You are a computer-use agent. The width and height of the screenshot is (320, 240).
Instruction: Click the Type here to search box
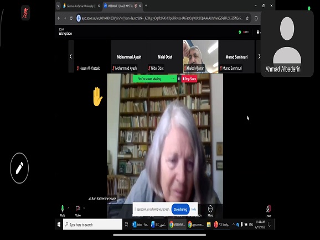(x=92, y=225)
